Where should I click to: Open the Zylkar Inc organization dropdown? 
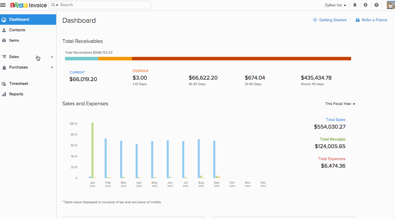335,5
